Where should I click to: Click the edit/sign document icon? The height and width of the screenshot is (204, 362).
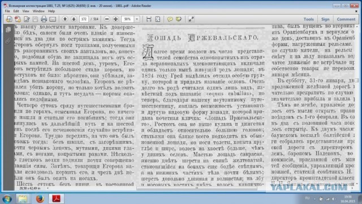[x=27, y=19]
